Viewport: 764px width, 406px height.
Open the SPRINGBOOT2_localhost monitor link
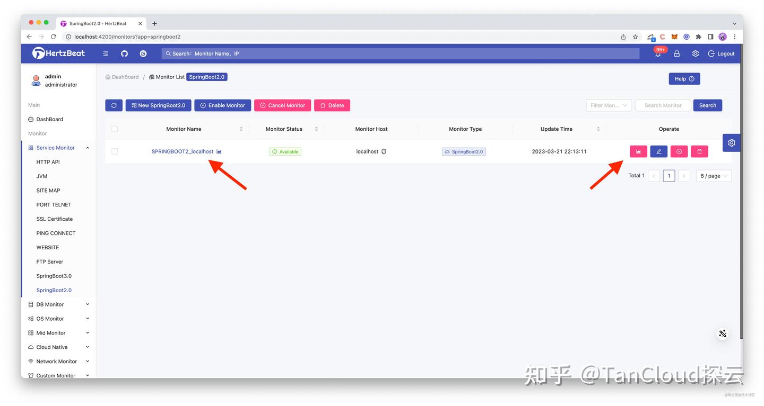(183, 151)
